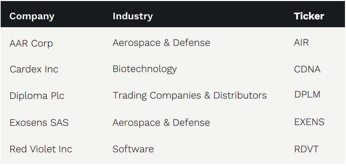Select the Red Violet Inc company cell
Viewport: 346px width, 166px height.
pos(41,149)
